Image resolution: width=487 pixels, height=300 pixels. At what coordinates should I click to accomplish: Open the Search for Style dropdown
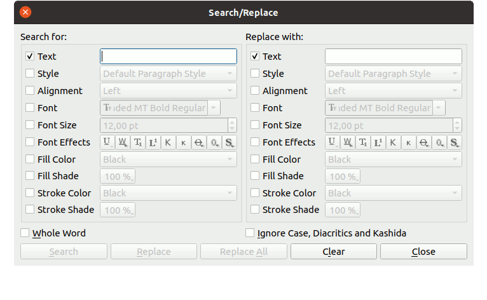[168, 74]
